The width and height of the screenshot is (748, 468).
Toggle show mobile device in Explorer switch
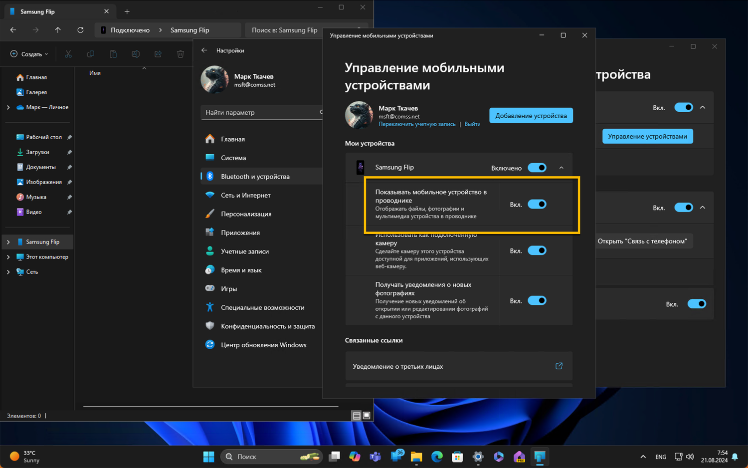537,204
